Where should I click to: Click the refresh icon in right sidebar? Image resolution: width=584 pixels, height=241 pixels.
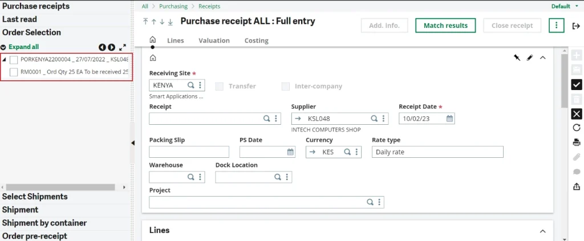(576, 128)
